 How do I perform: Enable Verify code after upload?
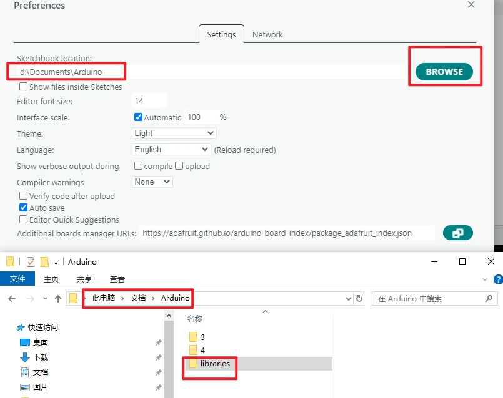pos(23,196)
